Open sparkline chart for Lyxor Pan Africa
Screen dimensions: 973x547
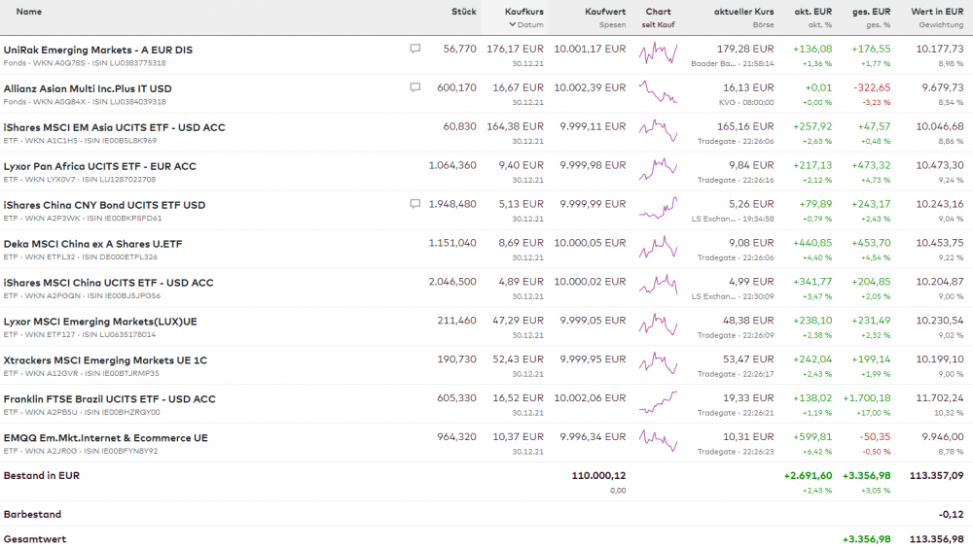coord(658,171)
